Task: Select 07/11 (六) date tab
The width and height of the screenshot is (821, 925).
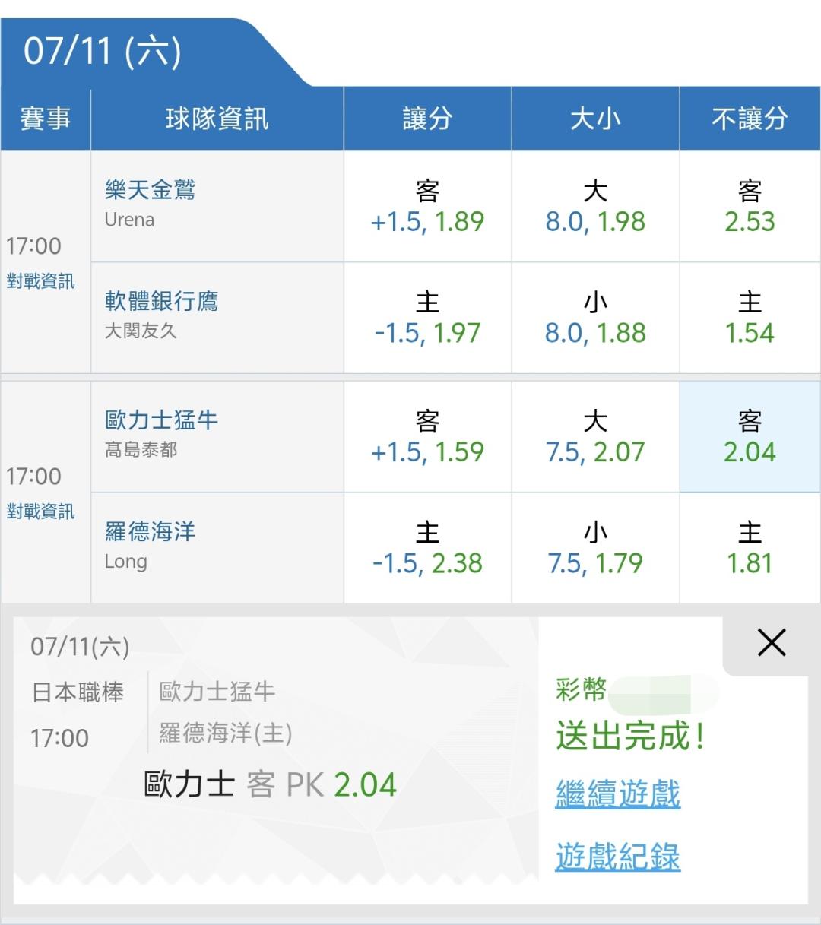Action: (103, 52)
